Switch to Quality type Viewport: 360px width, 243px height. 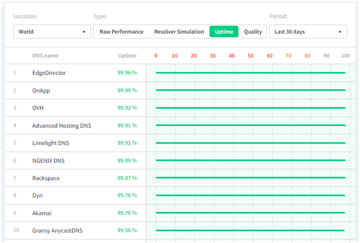click(253, 32)
